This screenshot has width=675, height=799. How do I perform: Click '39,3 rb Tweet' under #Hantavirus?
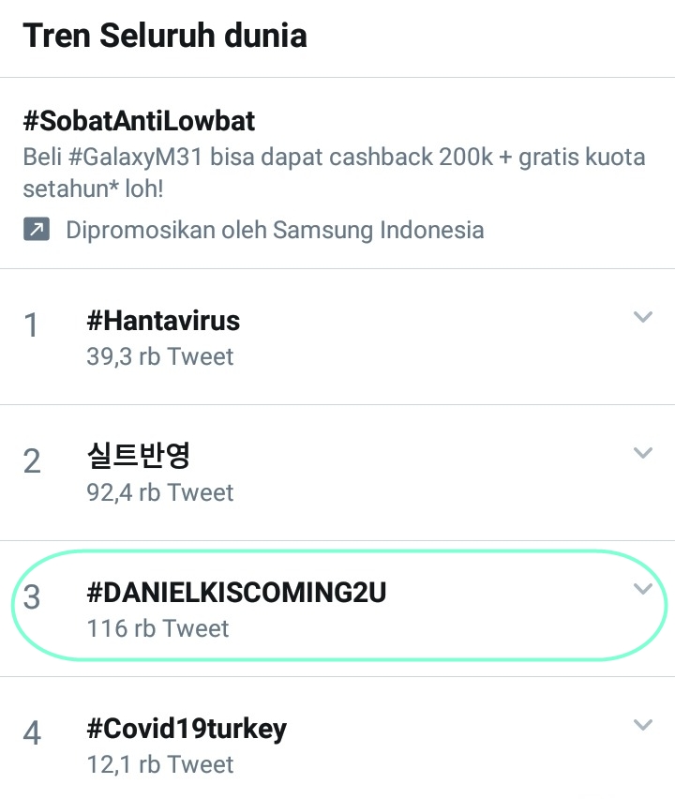[x=159, y=356]
